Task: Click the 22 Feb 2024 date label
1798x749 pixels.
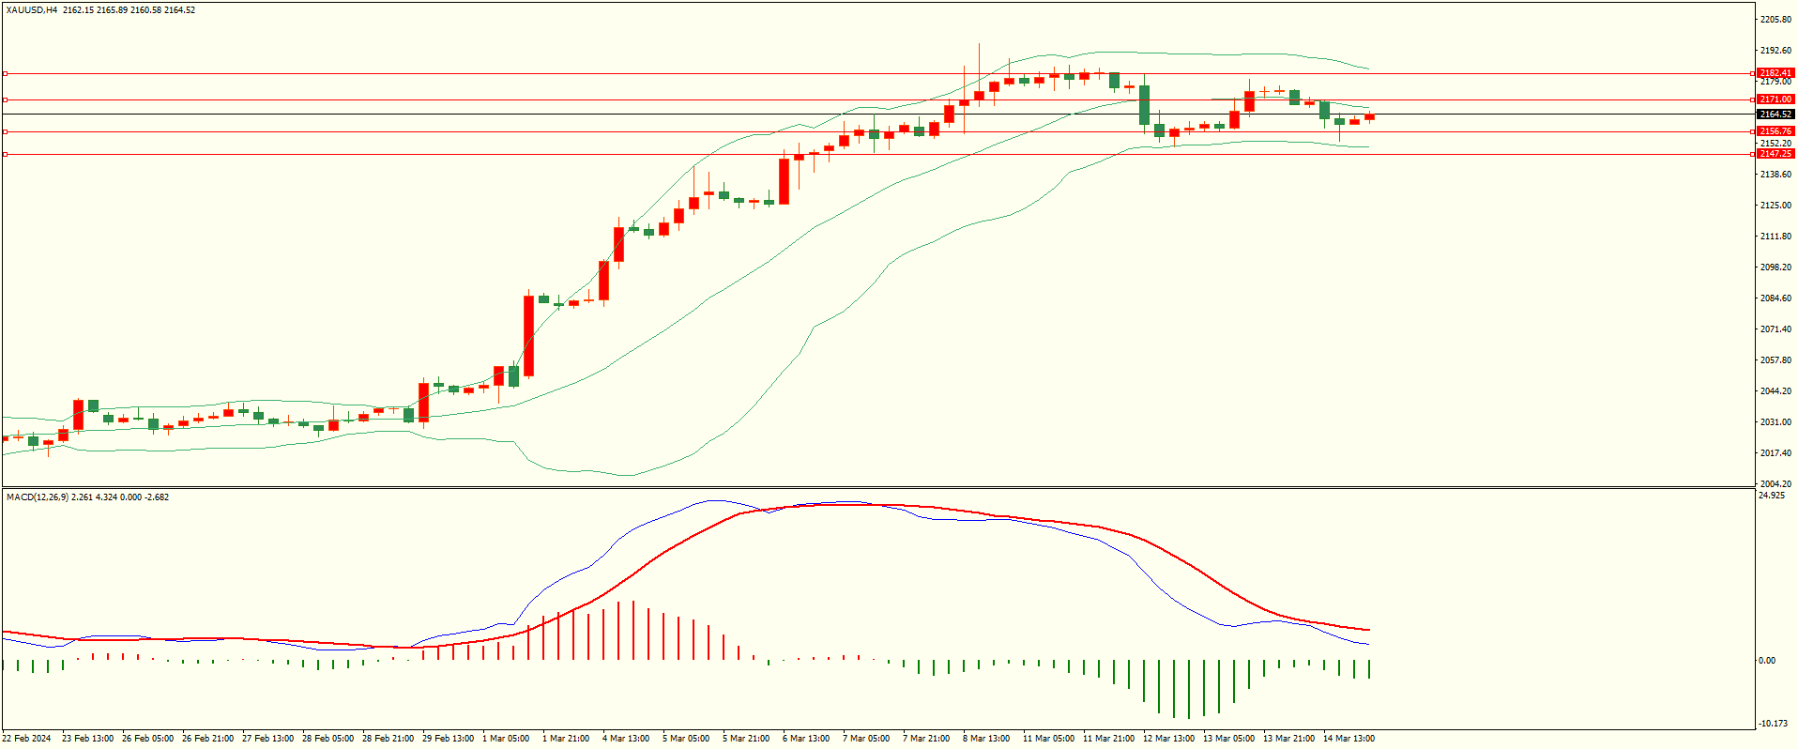Action: tap(27, 739)
